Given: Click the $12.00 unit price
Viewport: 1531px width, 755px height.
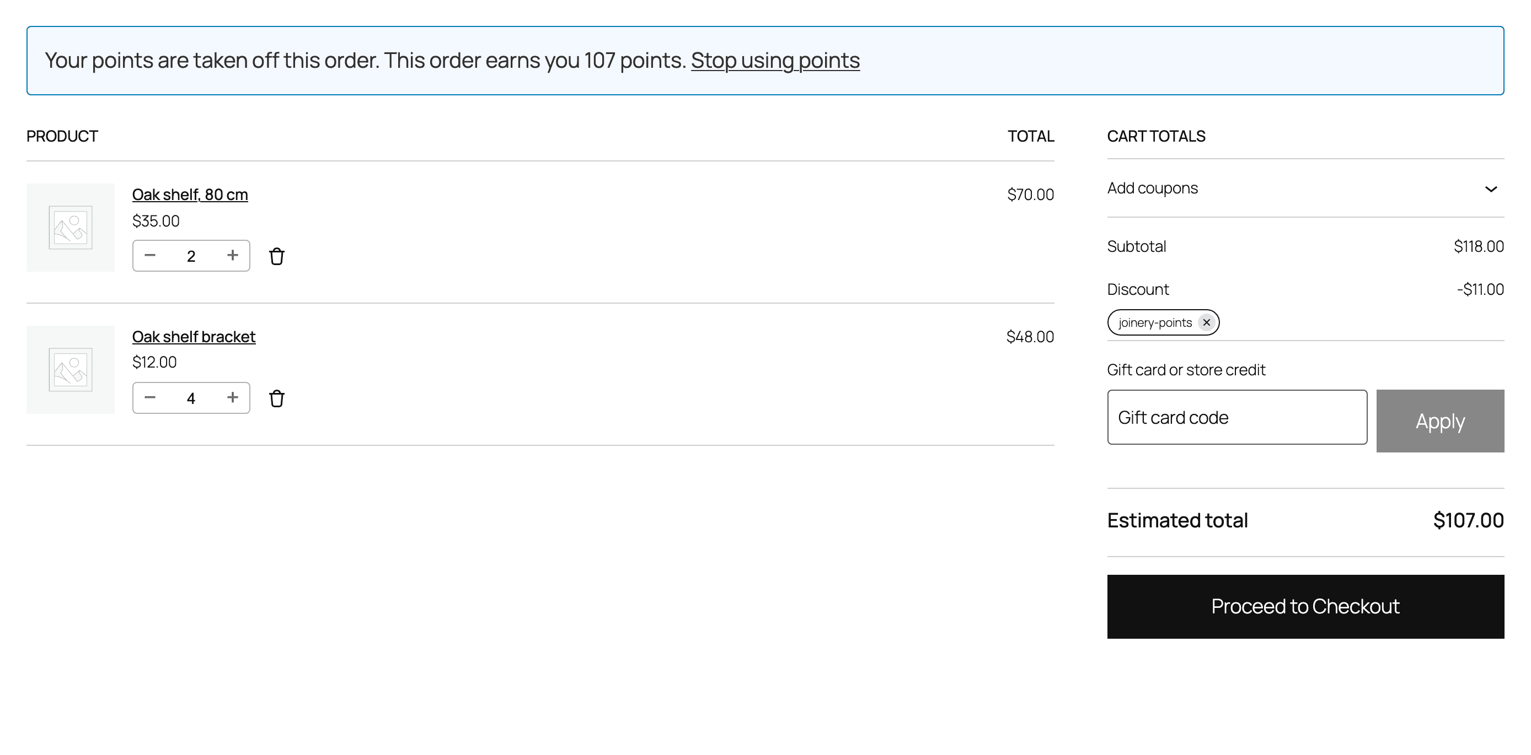Looking at the screenshot, I should tap(154, 362).
